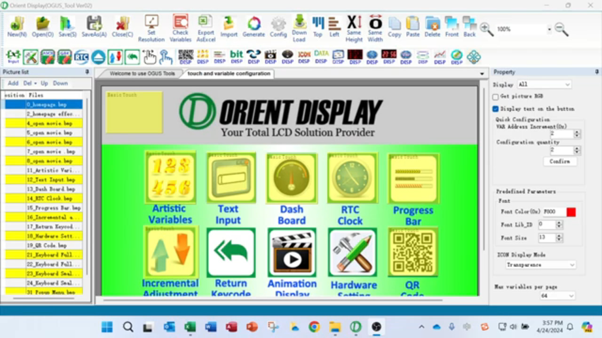Select the digital clock DISP tool

[389, 57]
